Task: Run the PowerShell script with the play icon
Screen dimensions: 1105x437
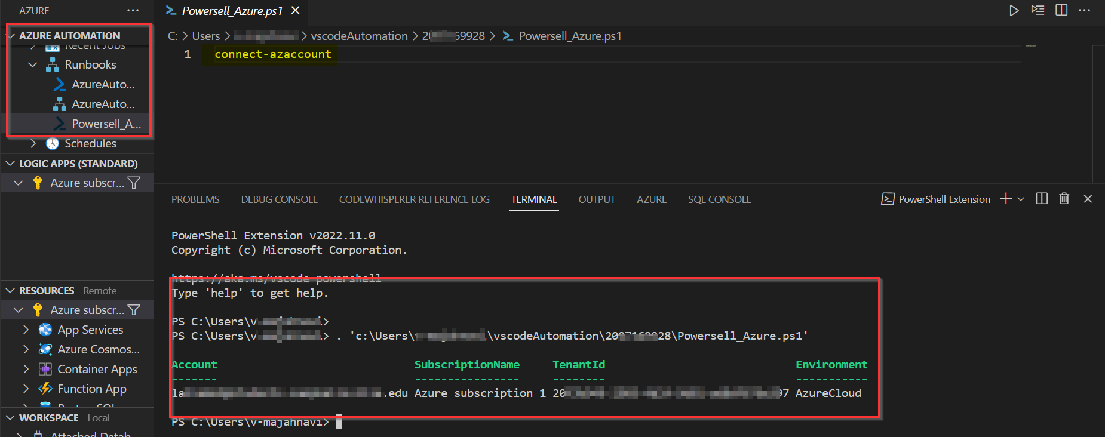Action: coord(1014,11)
